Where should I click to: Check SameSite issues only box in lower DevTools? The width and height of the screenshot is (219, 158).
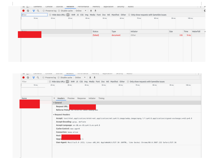[128, 81]
